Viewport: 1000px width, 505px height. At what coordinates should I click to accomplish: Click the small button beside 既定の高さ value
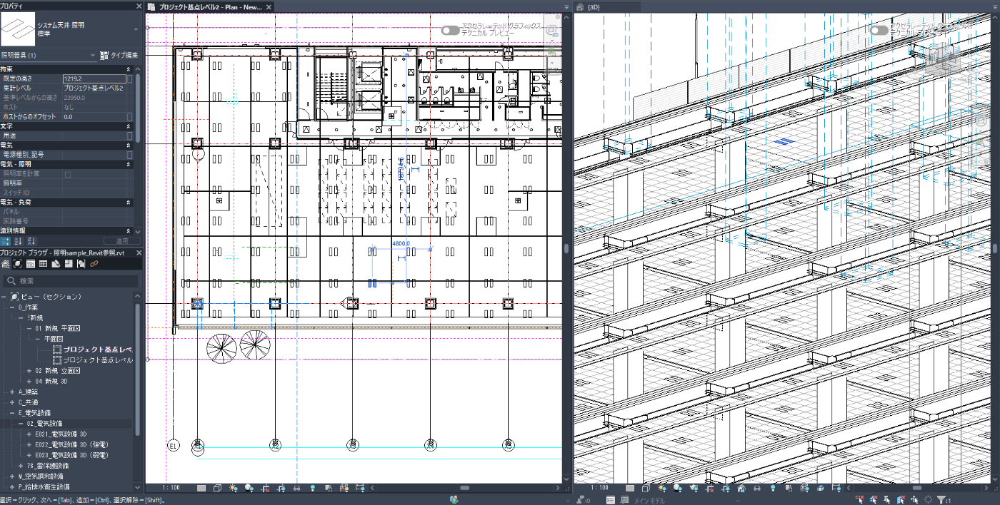129,78
